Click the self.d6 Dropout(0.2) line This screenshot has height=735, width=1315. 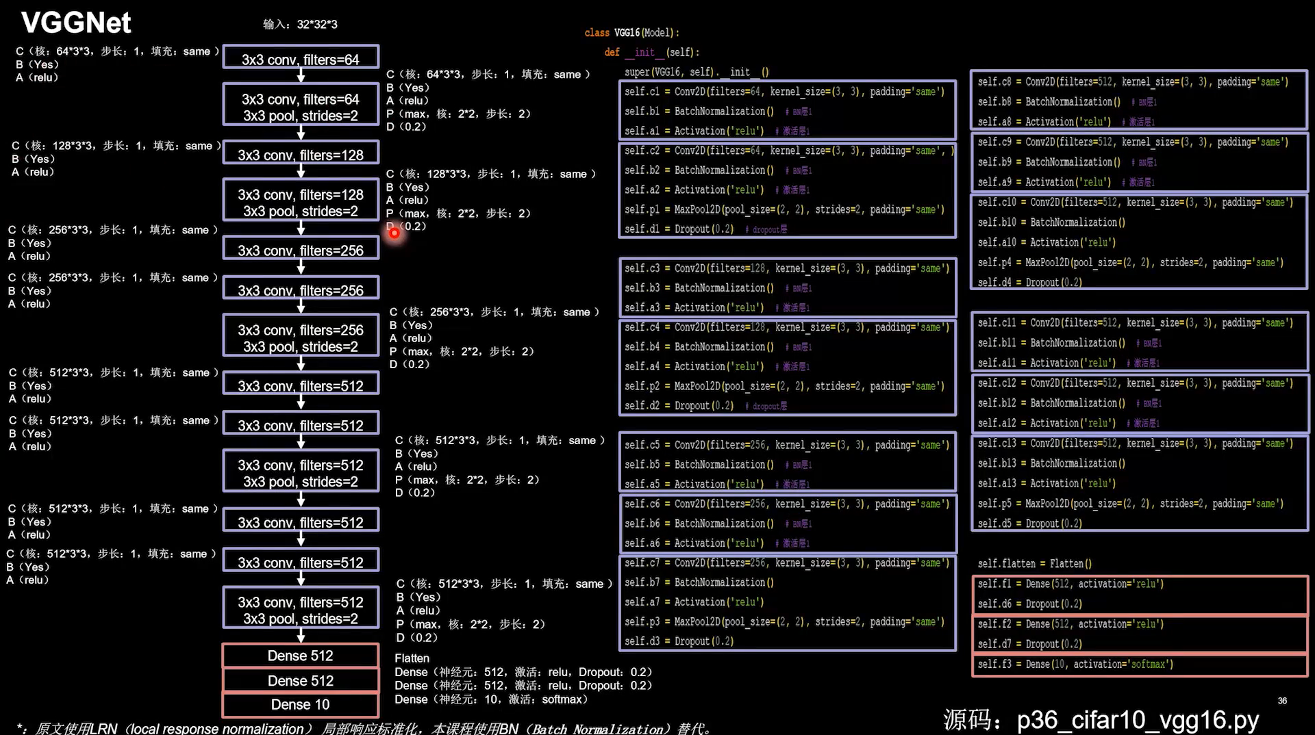tap(1029, 604)
